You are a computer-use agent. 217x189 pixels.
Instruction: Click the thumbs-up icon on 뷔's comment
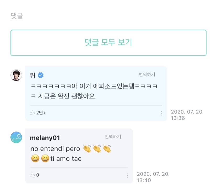(32, 112)
